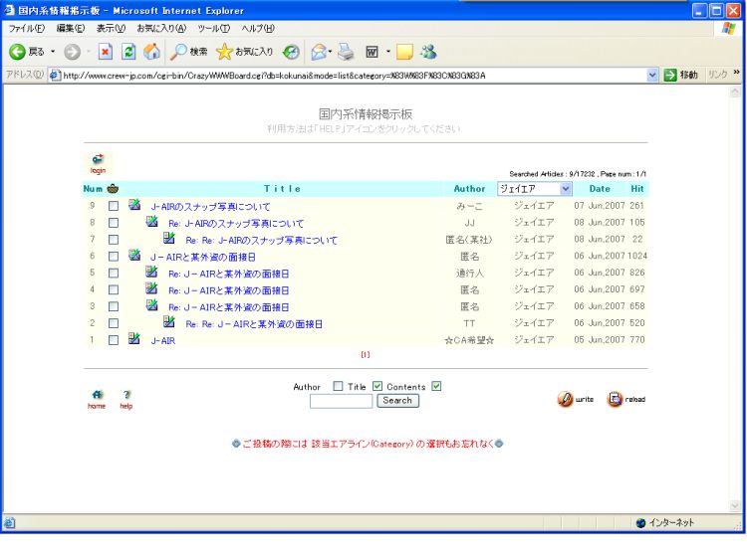Click the help icon below the list
Screen dimensions: 747x560
(x=126, y=395)
